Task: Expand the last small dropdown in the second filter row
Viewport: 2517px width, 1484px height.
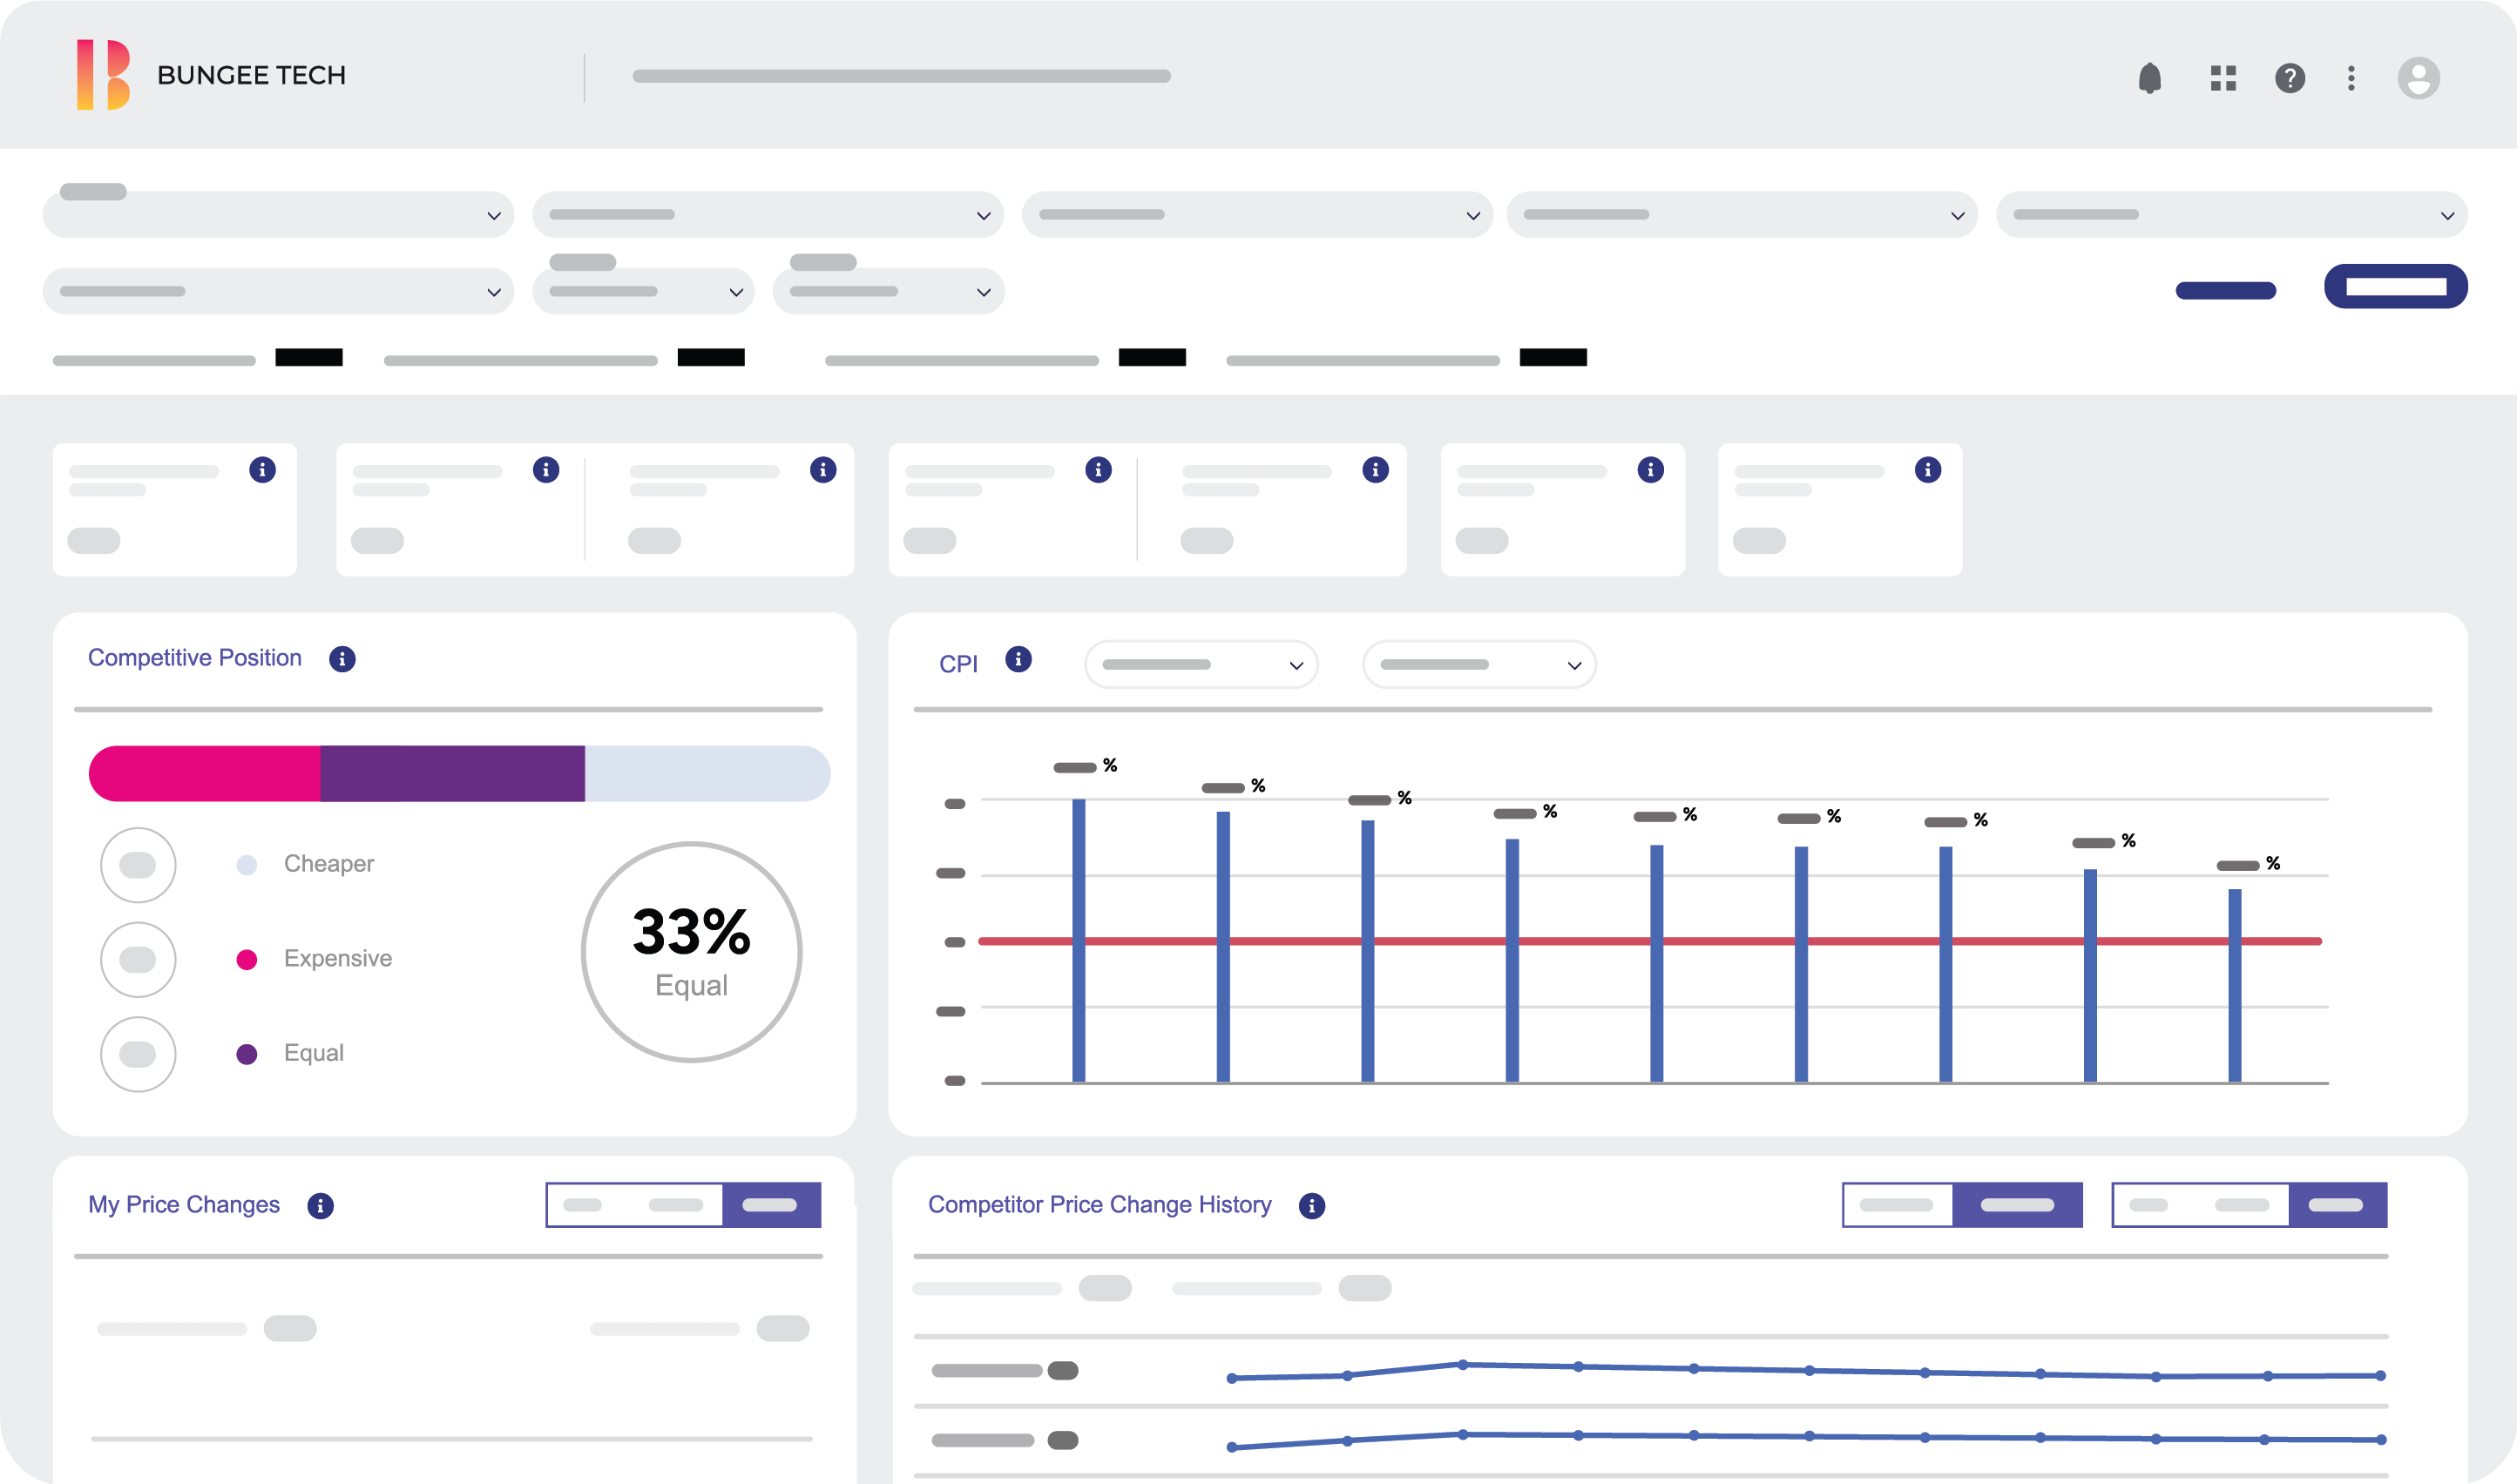Action: [x=889, y=291]
